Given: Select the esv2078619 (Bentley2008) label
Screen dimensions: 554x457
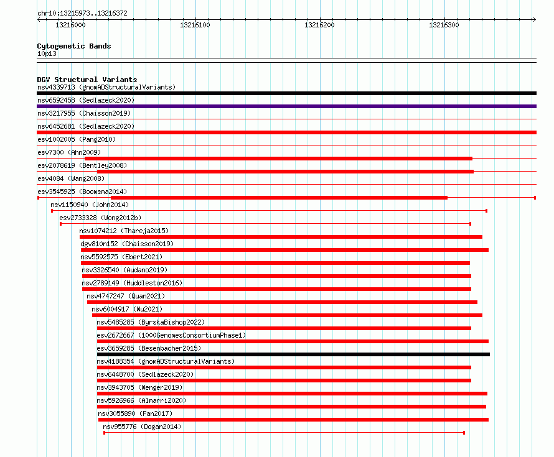Looking at the screenshot, I should (x=82, y=165).
